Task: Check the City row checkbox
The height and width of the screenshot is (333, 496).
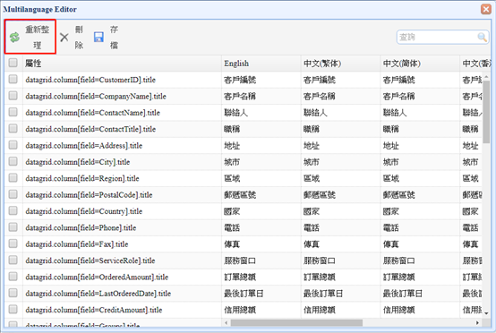Action: [x=13, y=161]
